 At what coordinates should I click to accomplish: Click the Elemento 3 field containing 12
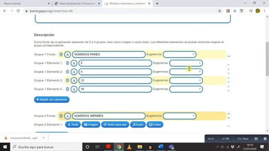click(x=115, y=81)
